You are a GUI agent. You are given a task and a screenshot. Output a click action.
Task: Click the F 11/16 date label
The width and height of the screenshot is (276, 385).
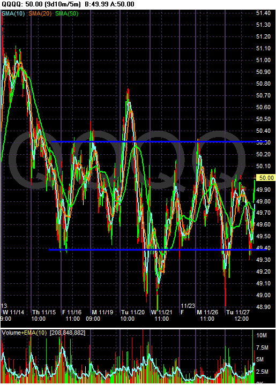[72, 312]
